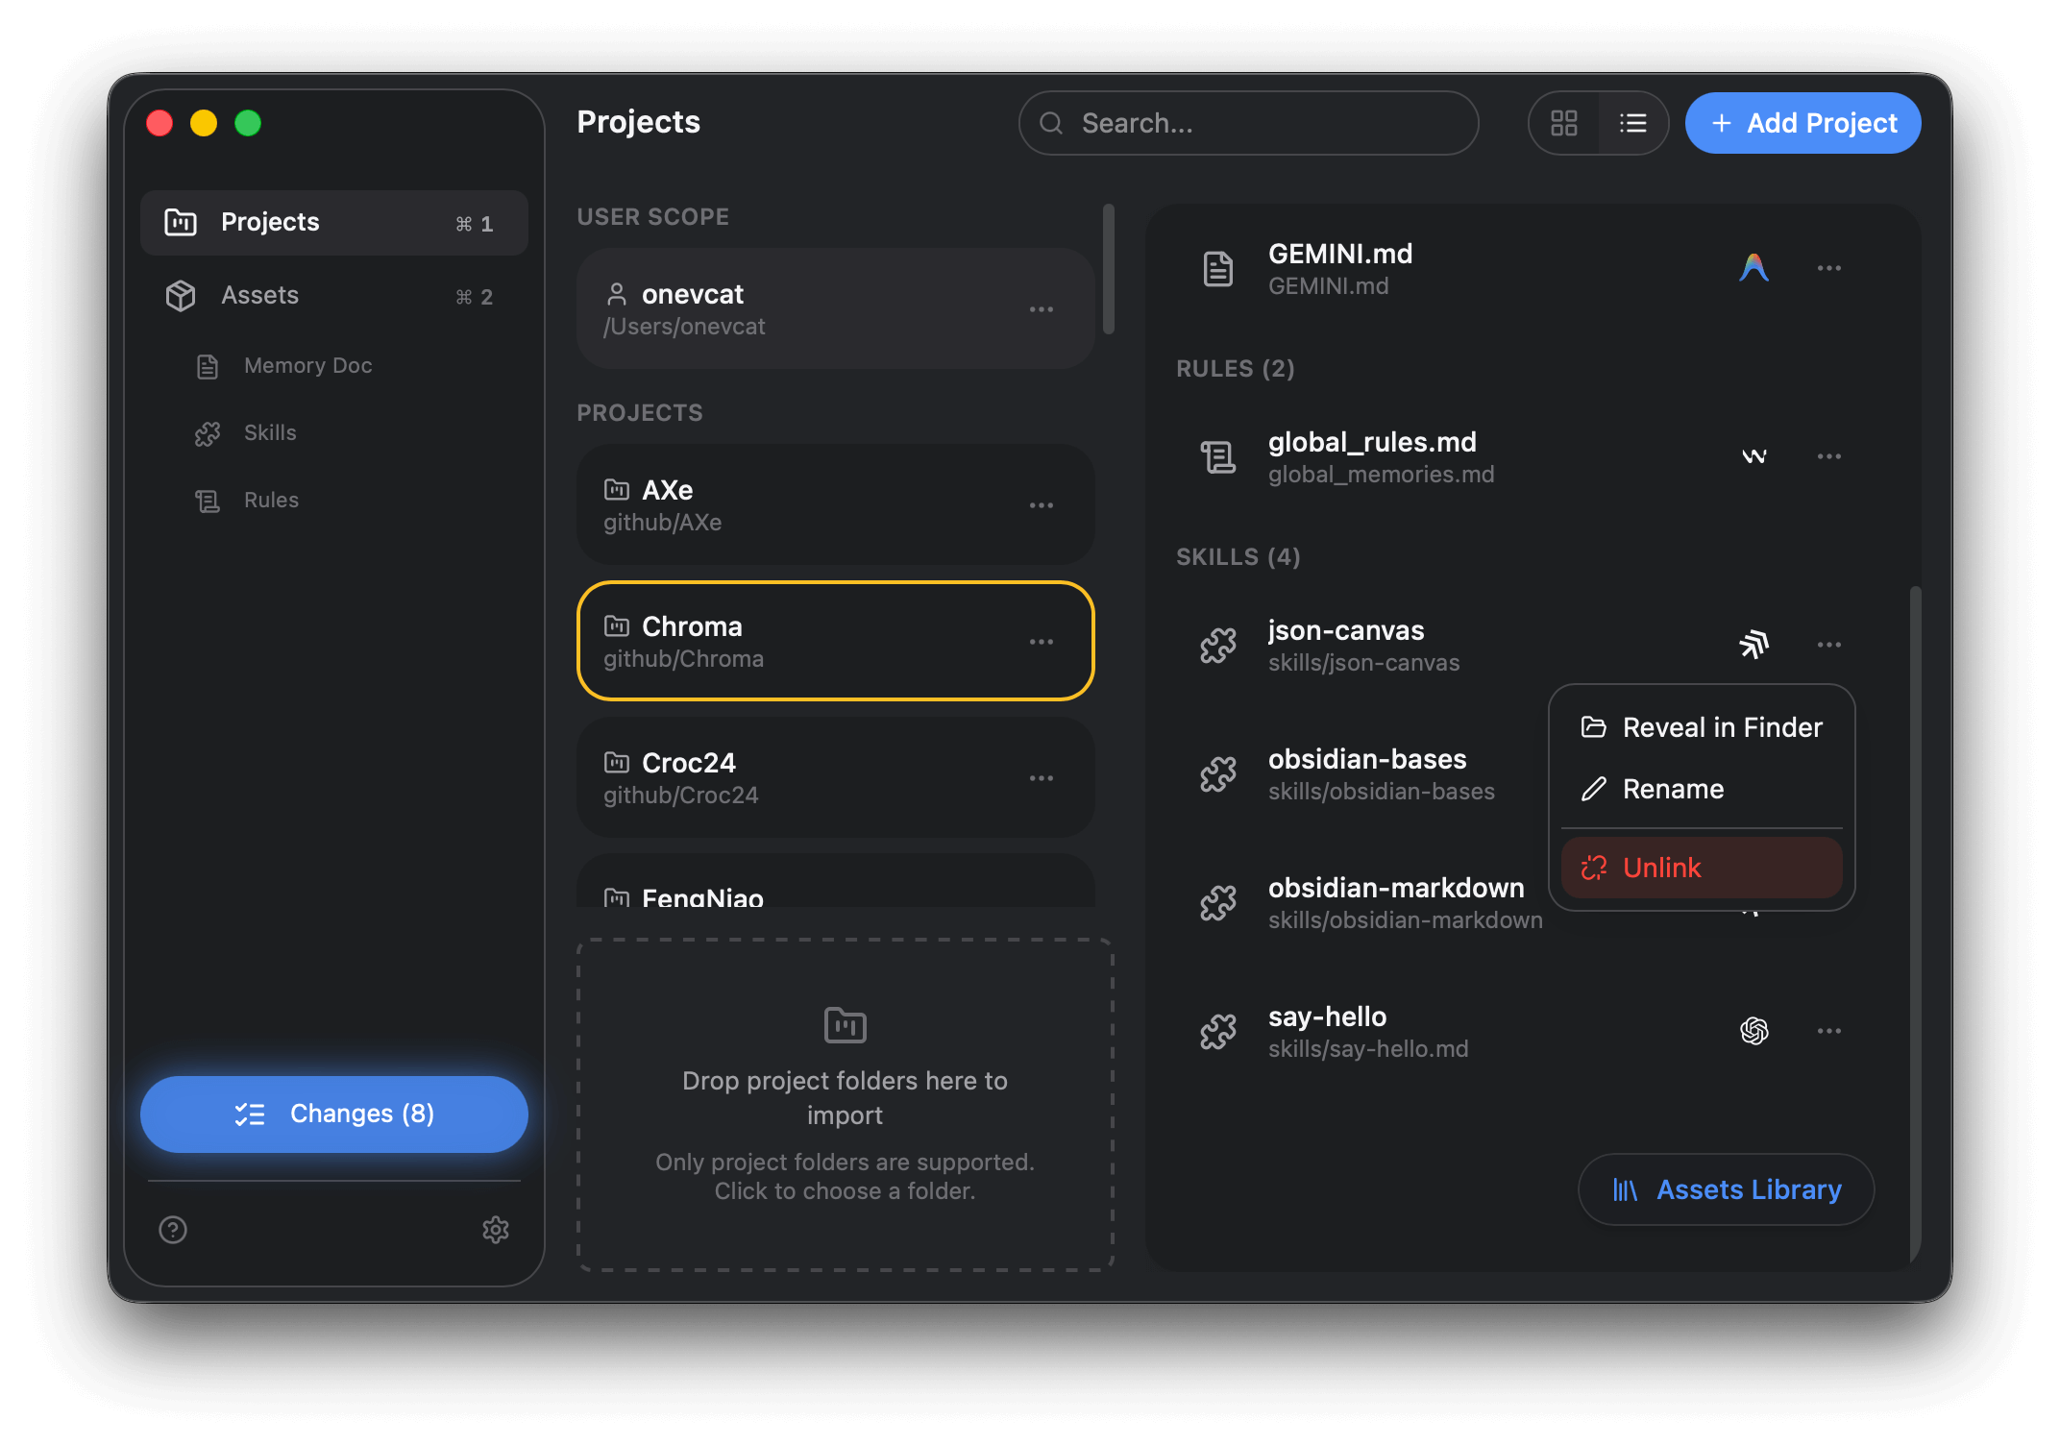2060x1445 pixels.
Task: Click inside the Search field
Action: [x=1247, y=123]
